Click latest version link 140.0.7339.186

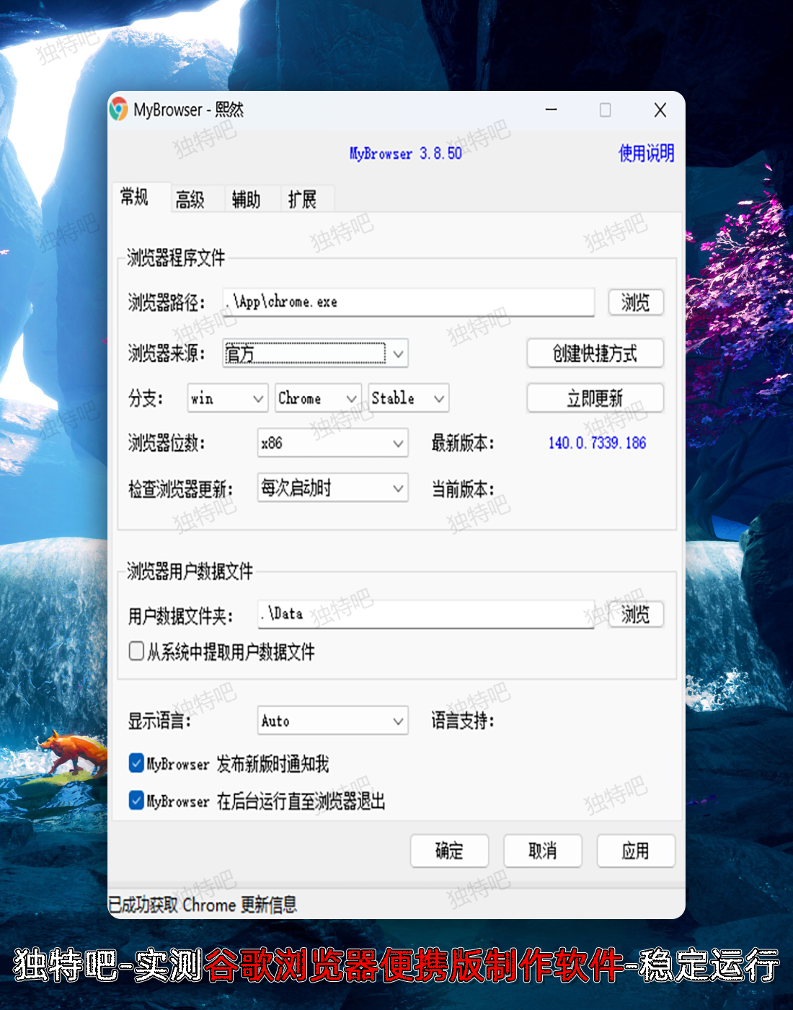click(597, 443)
